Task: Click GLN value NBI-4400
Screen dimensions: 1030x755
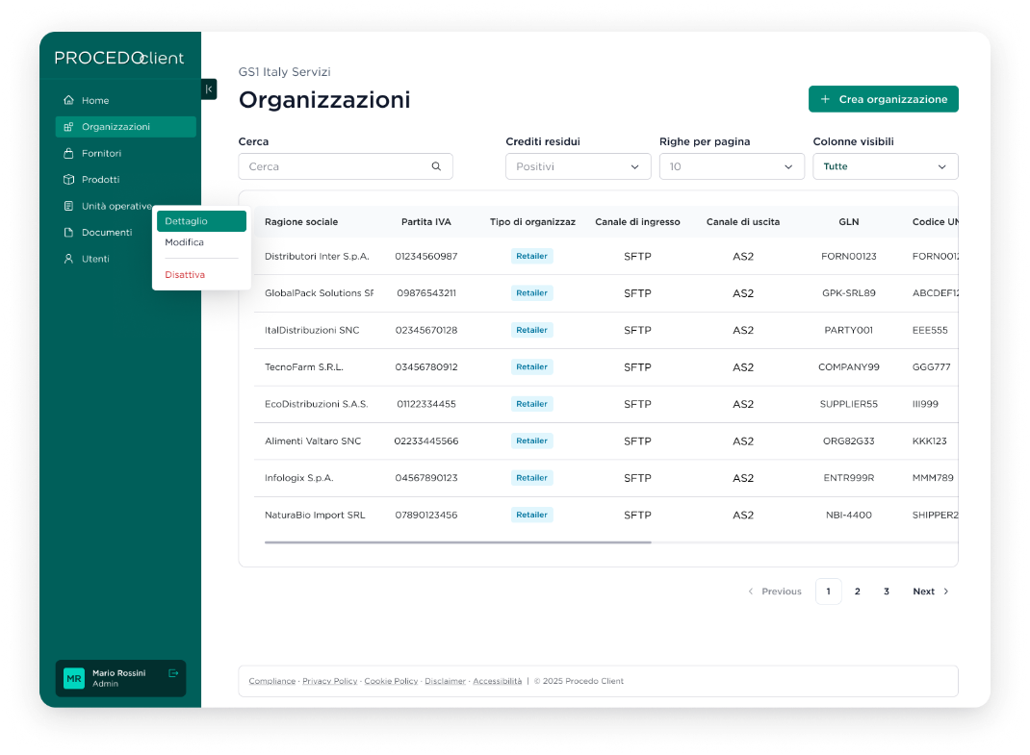Action: 849,516
